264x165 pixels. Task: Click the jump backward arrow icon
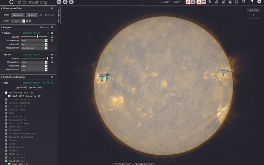point(27,21)
